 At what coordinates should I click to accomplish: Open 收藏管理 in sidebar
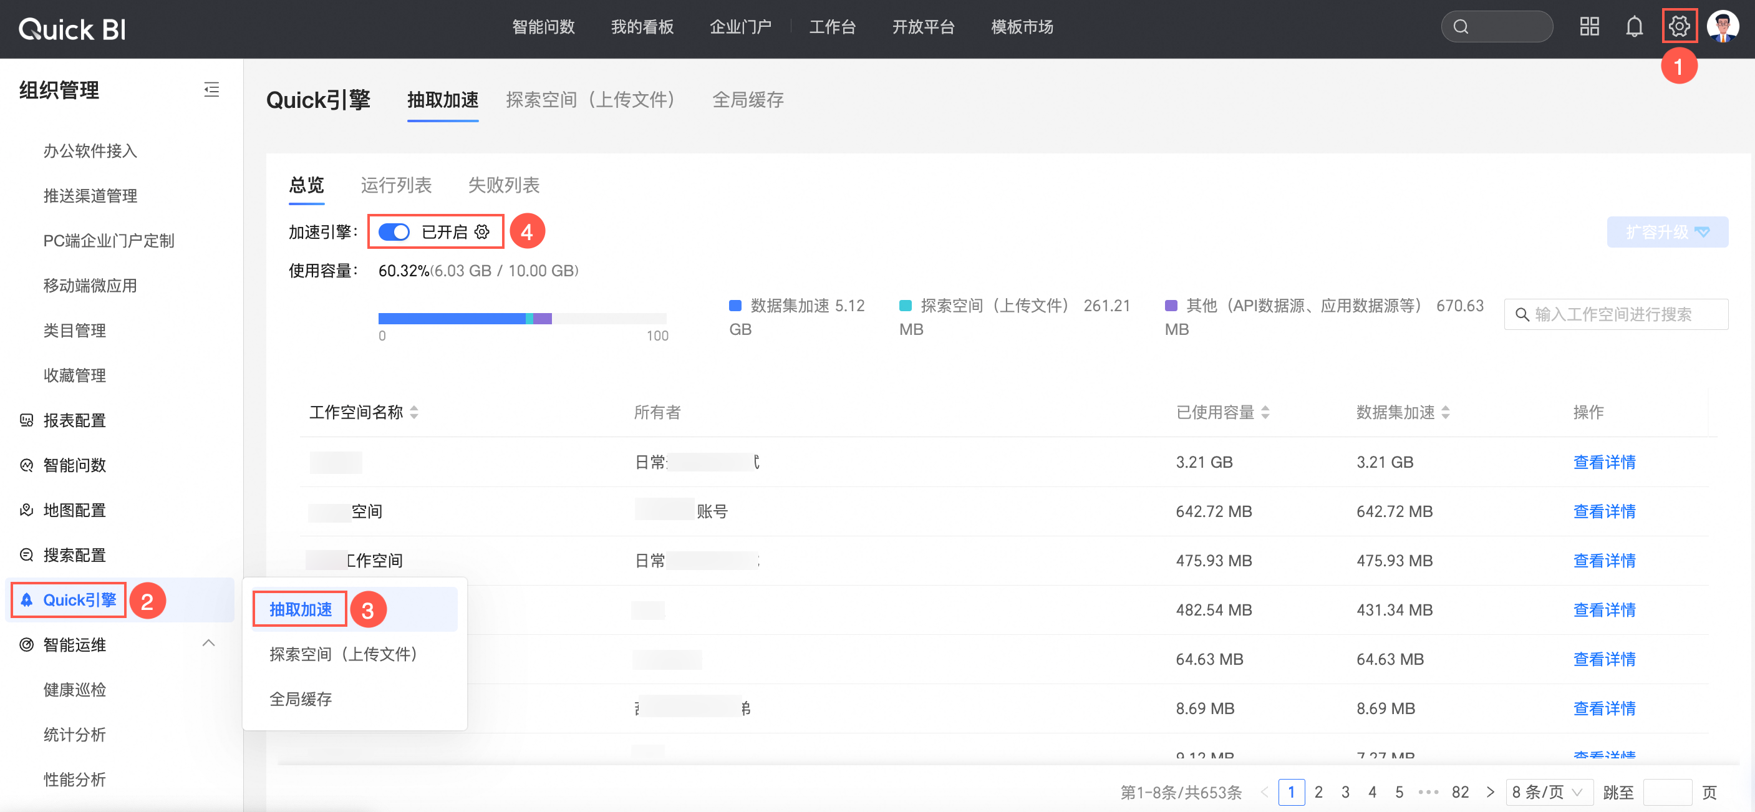[x=74, y=375]
